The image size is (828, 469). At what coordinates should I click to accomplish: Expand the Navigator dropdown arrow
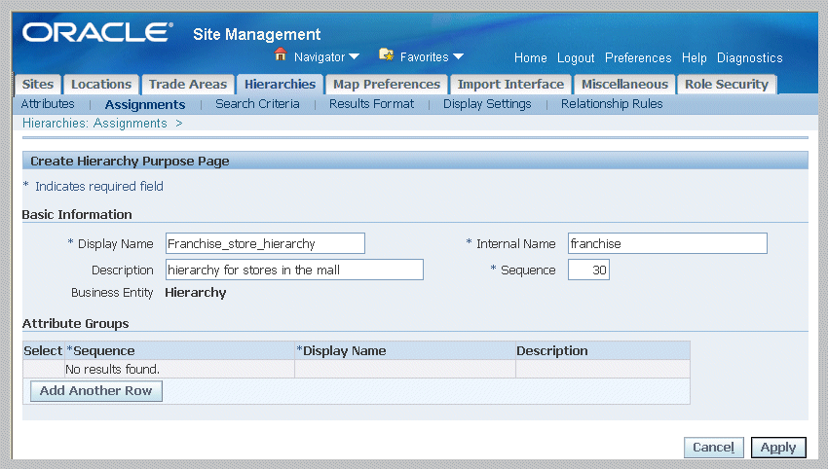pos(354,56)
